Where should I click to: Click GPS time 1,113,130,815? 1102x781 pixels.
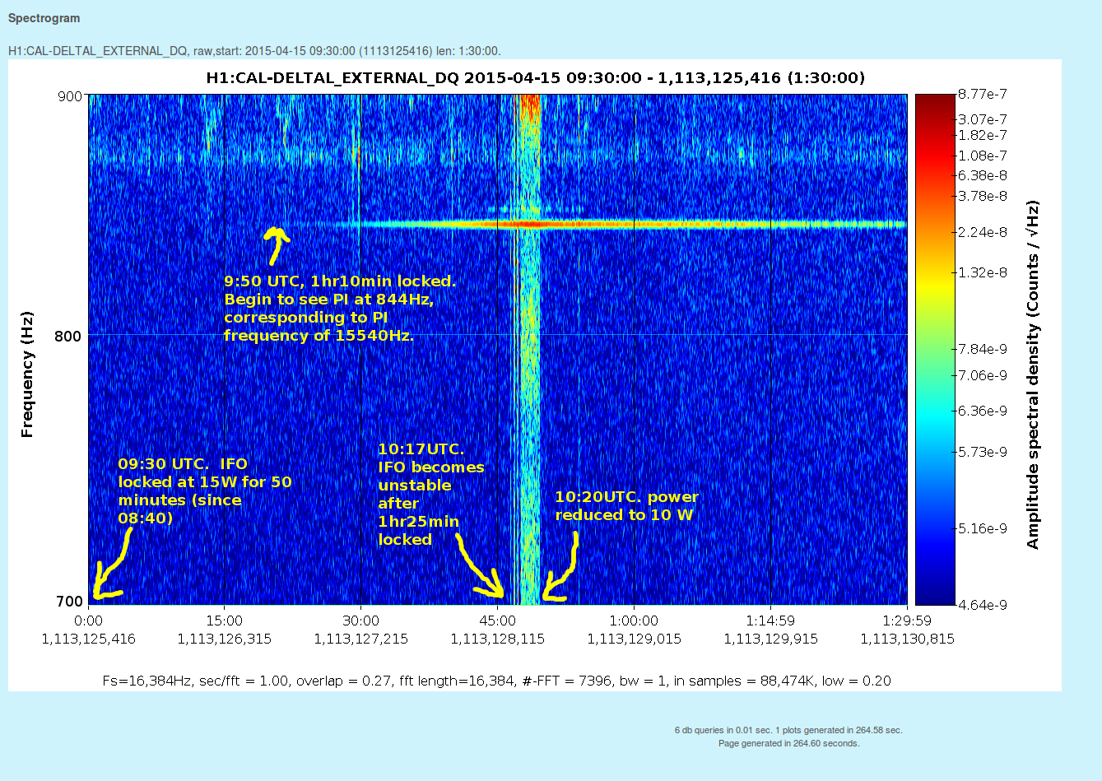(x=907, y=639)
